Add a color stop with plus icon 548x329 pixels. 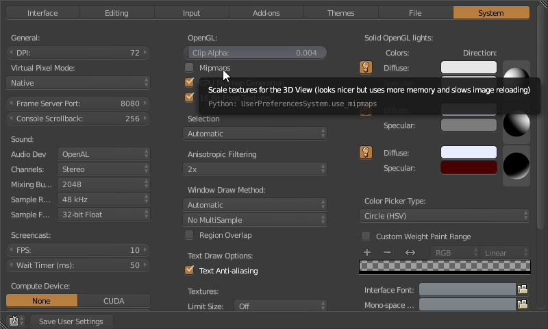point(367,252)
